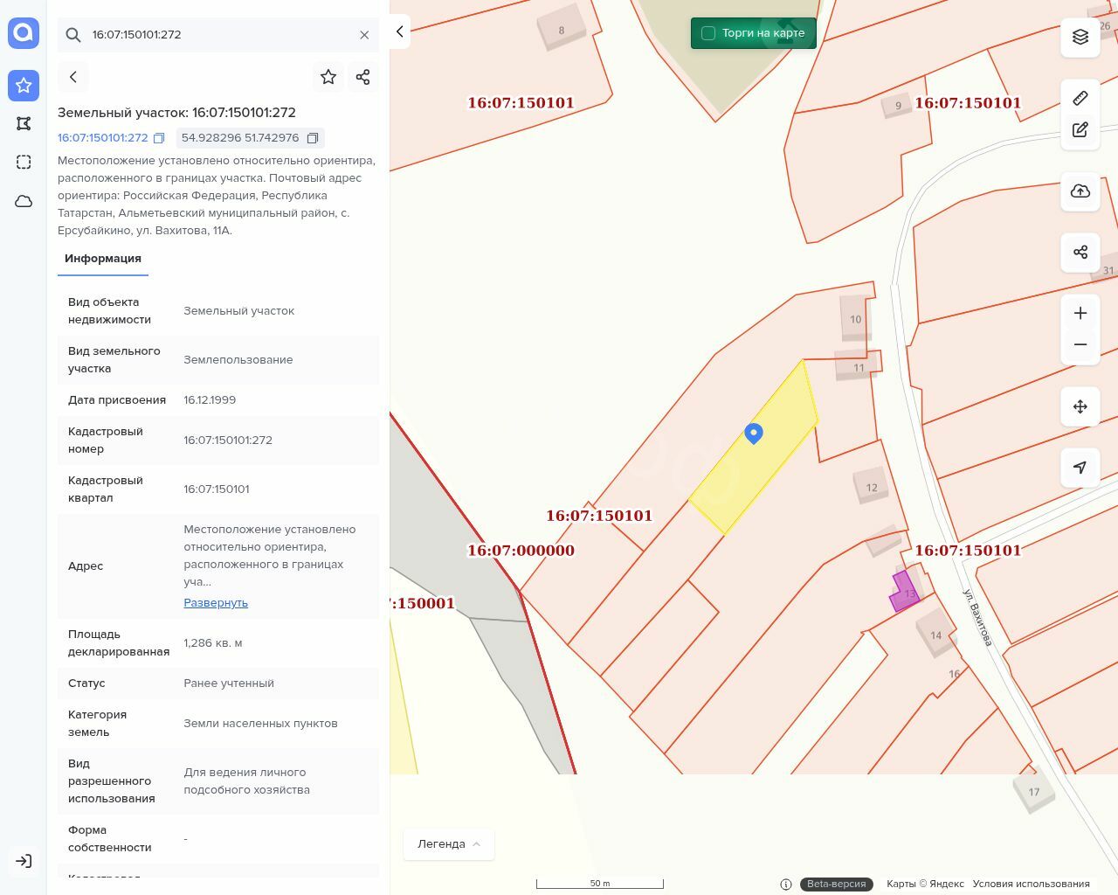The height and width of the screenshot is (895, 1118).
Task: Activate the geolocation arrow button
Action: click(x=1080, y=468)
